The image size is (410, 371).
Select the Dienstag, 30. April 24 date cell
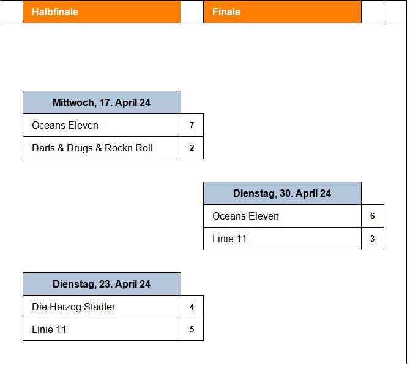click(x=282, y=193)
